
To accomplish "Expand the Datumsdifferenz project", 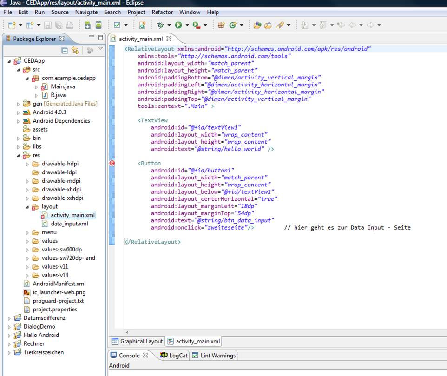I will [10, 318].
